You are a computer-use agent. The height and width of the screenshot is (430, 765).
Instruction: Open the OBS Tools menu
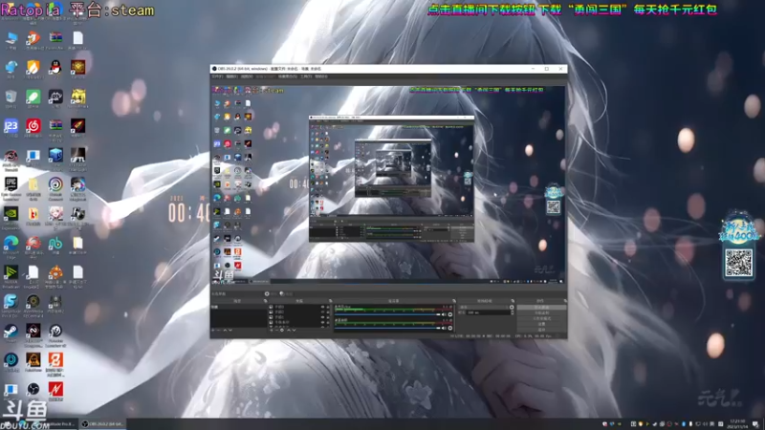pos(306,76)
